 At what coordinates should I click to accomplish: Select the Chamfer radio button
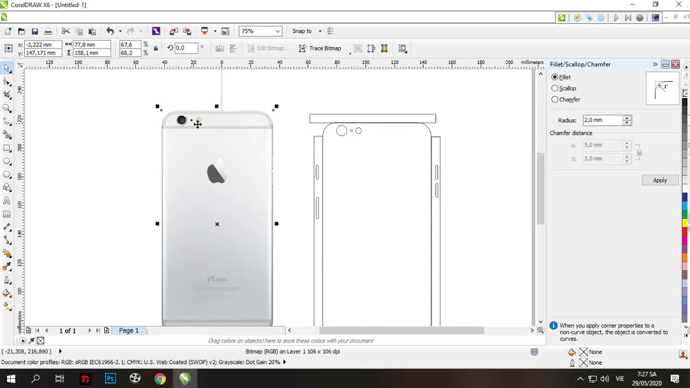pos(555,100)
